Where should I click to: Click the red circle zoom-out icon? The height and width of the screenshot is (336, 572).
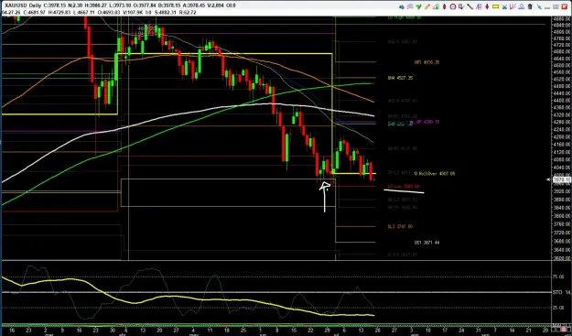pos(453,6)
